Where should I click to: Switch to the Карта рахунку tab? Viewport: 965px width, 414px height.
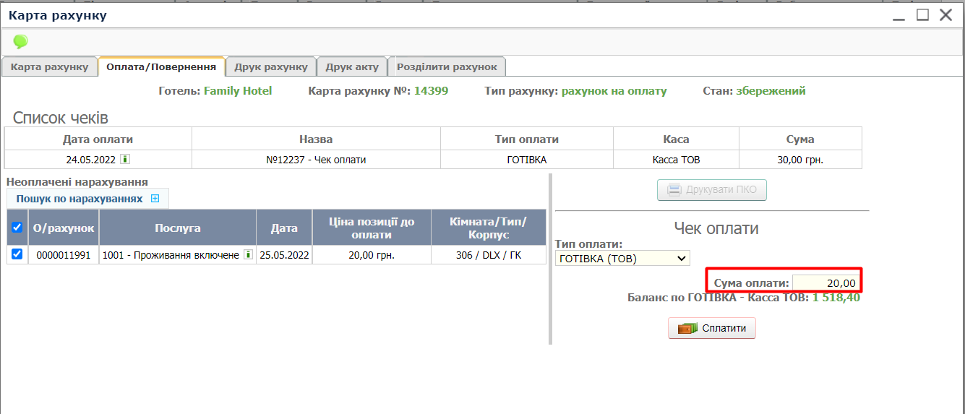[50, 66]
